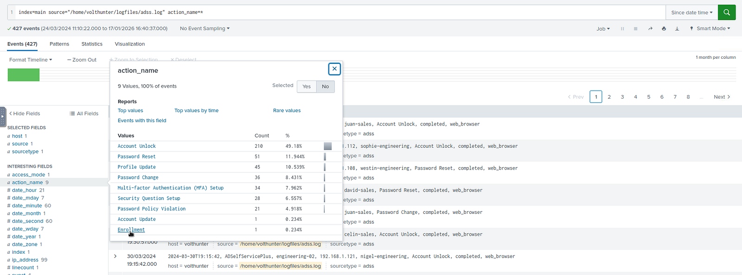Click the sidebar drag handle icon
Screen dimensions: 742x275
pos(2,116)
